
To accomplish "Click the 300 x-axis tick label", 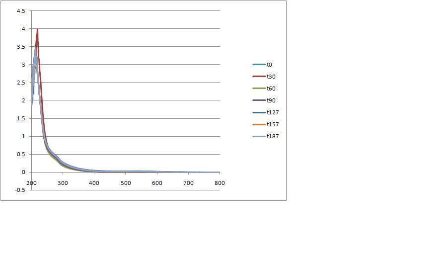I will (63, 183).
